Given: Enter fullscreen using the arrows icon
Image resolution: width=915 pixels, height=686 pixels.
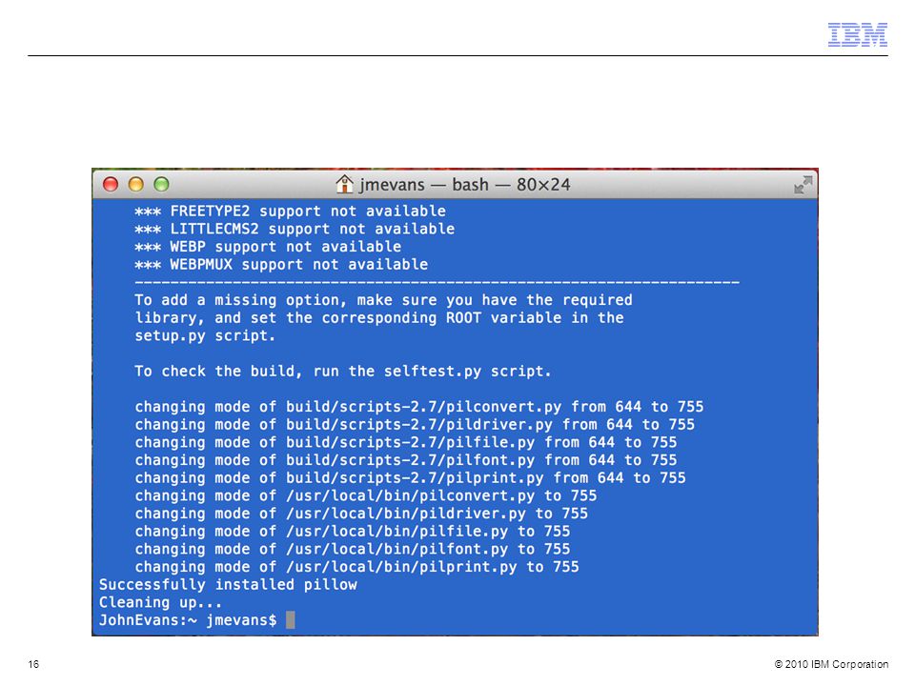Looking at the screenshot, I should [x=803, y=185].
